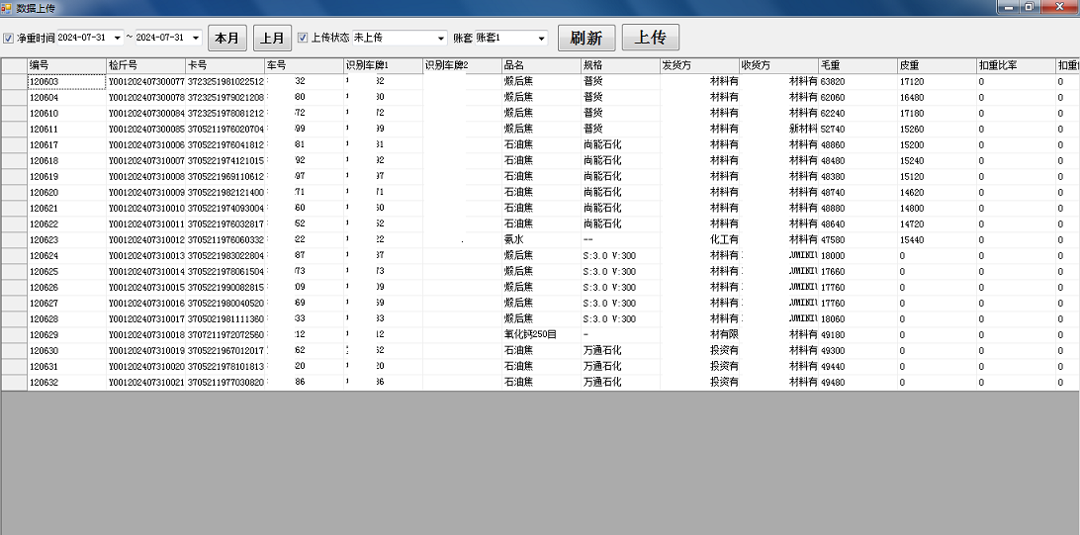The width and height of the screenshot is (1080, 535).
Task: Select the row selector for record 120603
Action: point(14,81)
